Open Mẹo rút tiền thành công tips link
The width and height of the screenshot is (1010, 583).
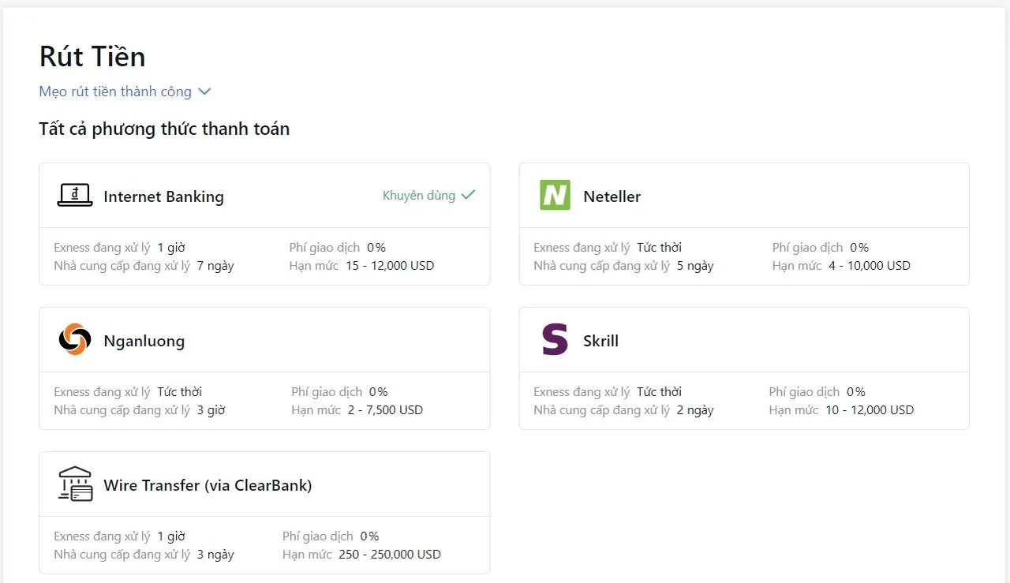point(115,92)
